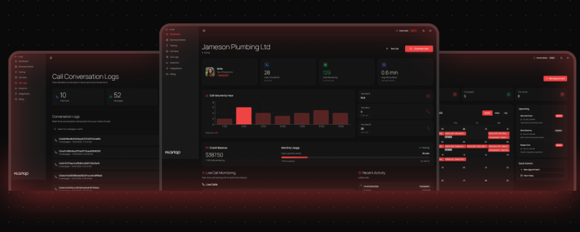Click the Credit Balance card icon
580x232 pixels.
pos(207,148)
